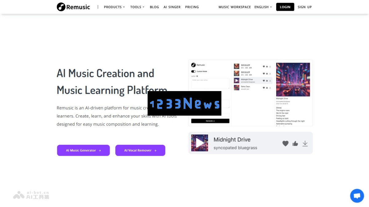Expand the Products dropdown menu
369x207 pixels.
point(114,7)
